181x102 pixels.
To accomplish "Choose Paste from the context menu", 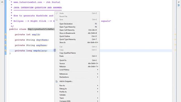I will tap(77, 56).
